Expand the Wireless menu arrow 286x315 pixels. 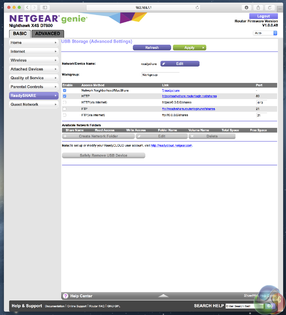pyautogui.click(x=55, y=60)
